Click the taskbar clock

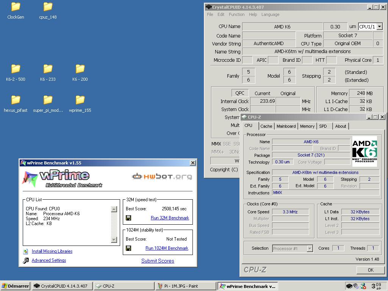376,286
